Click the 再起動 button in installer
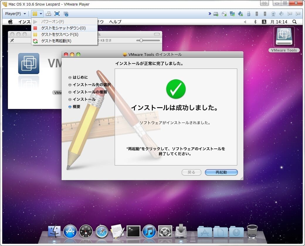The width and height of the screenshot is (305, 246). [221, 172]
